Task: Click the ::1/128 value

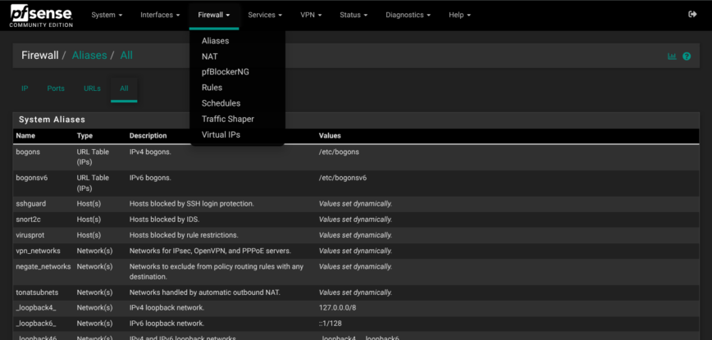Action: coord(330,324)
